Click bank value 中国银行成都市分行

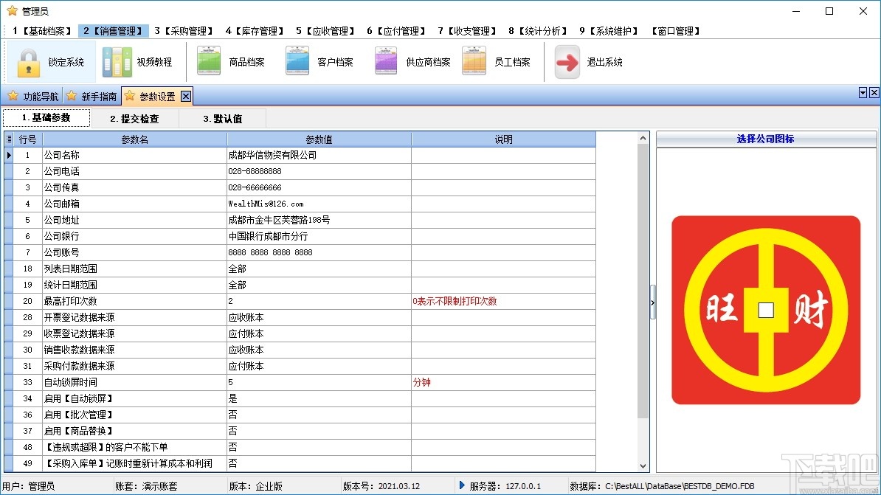click(x=319, y=237)
